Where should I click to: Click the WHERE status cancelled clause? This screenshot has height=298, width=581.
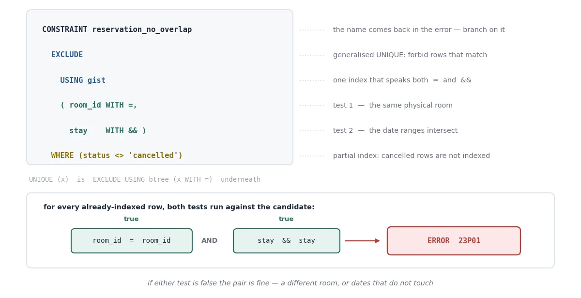tap(117, 156)
